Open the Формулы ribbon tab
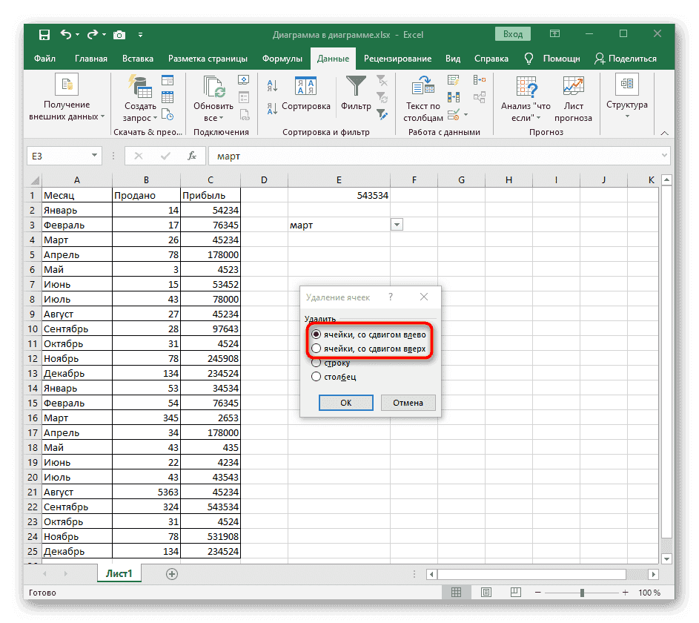 [x=282, y=59]
